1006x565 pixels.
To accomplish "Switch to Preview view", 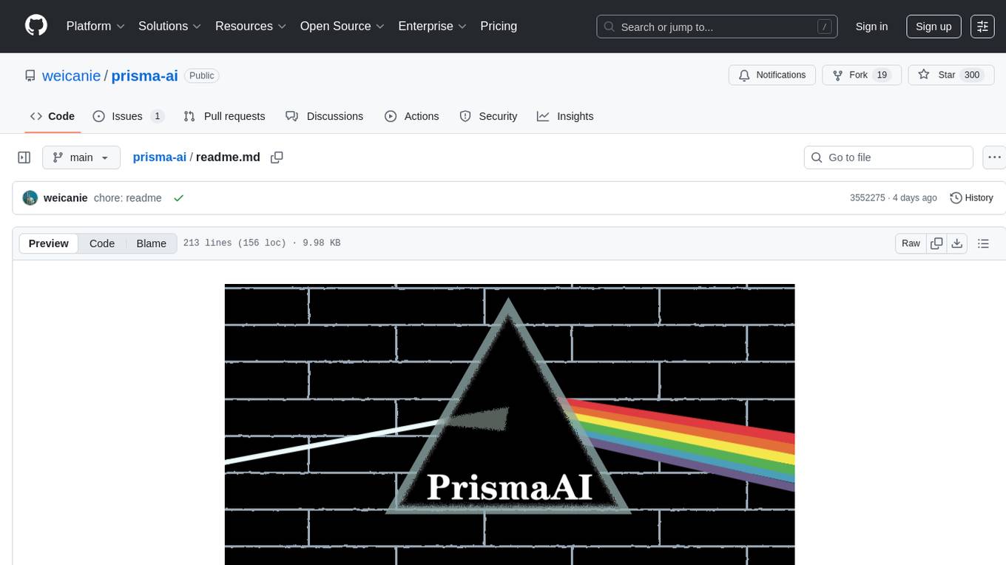I will tap(49, 243).
